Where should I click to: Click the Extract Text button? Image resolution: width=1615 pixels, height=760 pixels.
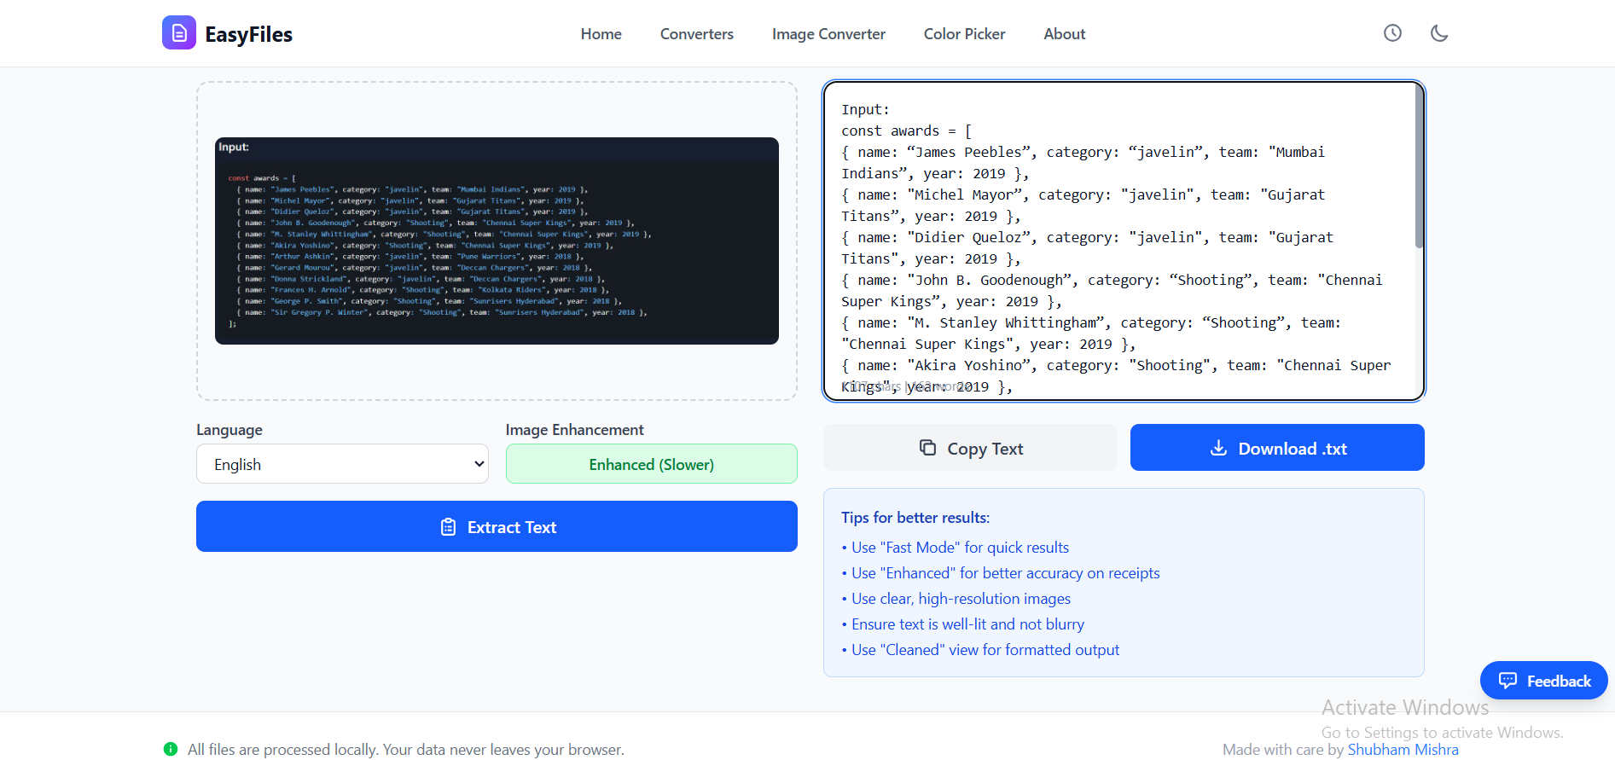[497, 526]
